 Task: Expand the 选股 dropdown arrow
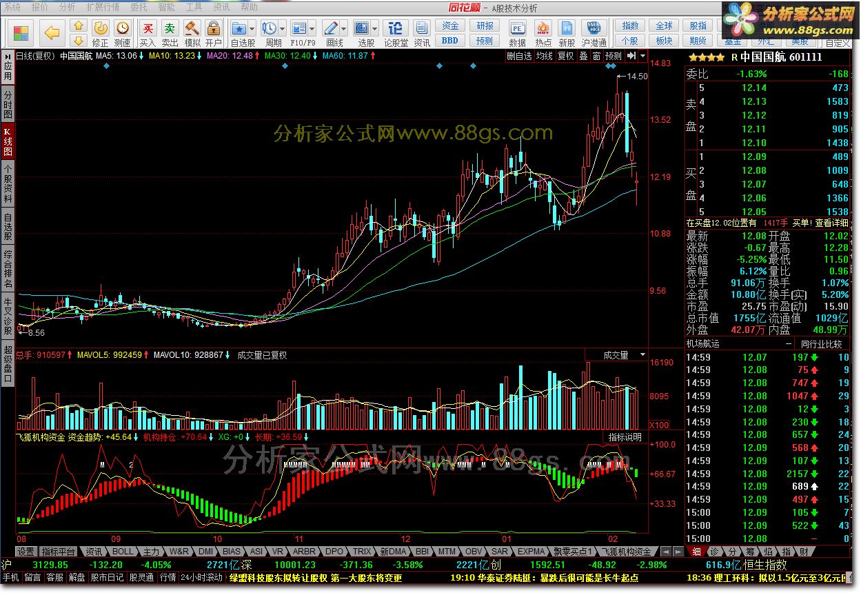(375, 29)
